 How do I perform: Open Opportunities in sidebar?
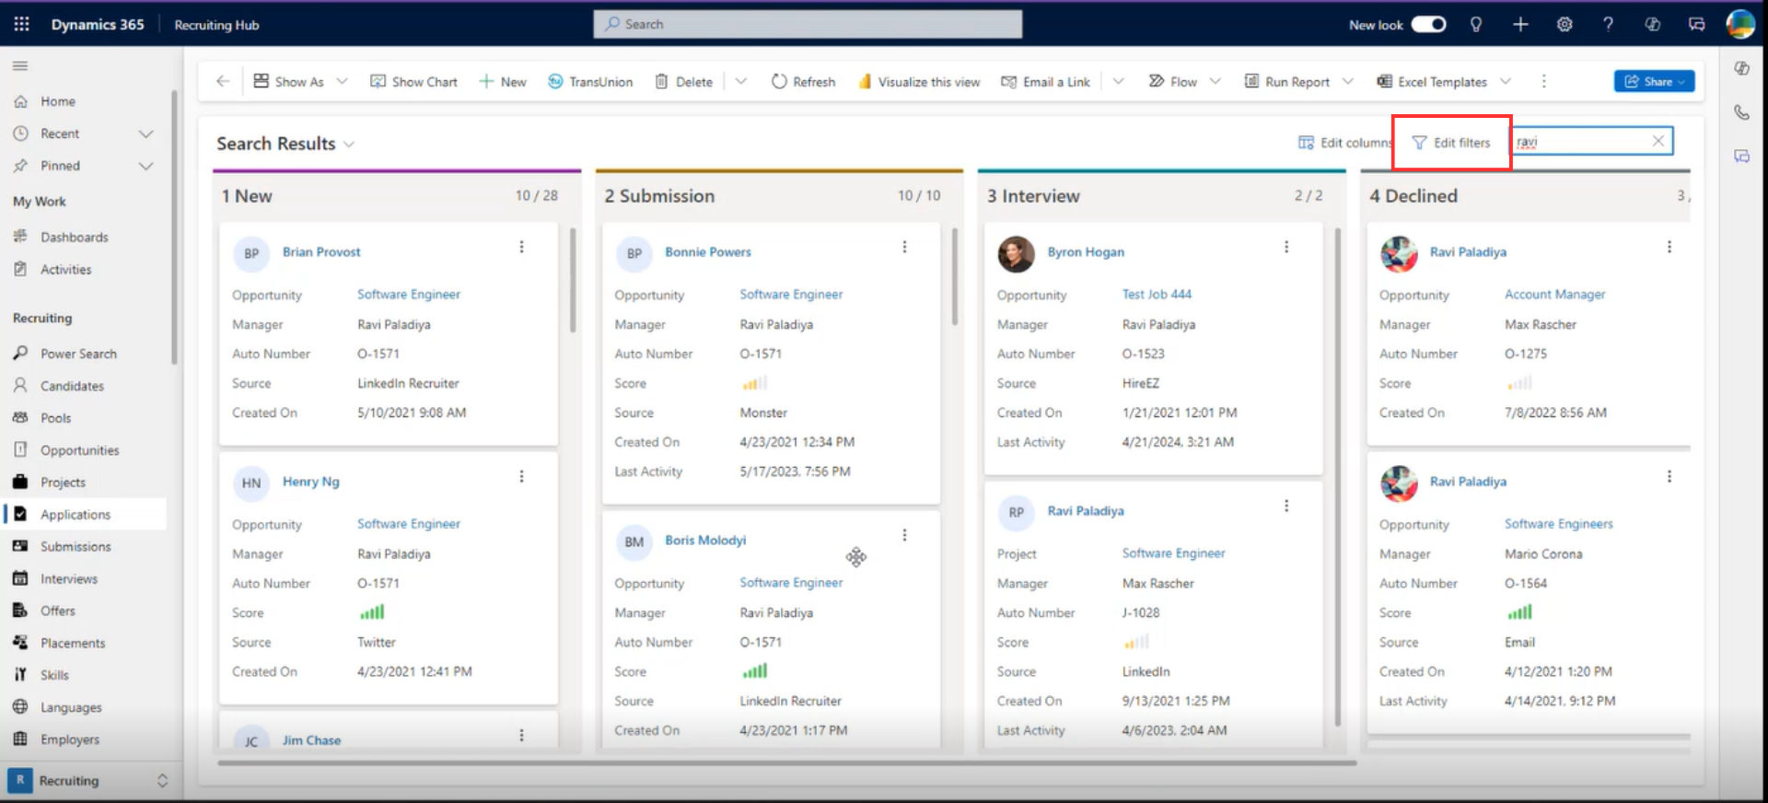coord(79,450)
